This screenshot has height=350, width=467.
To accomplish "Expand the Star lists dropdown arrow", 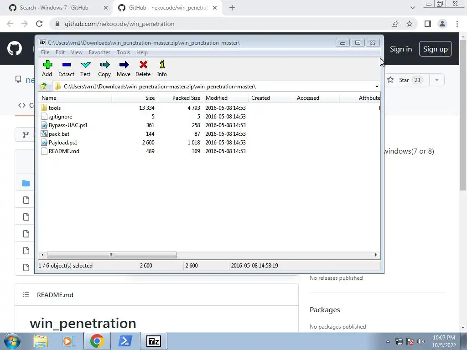I will pyautogui.click(x=437, y=80).
